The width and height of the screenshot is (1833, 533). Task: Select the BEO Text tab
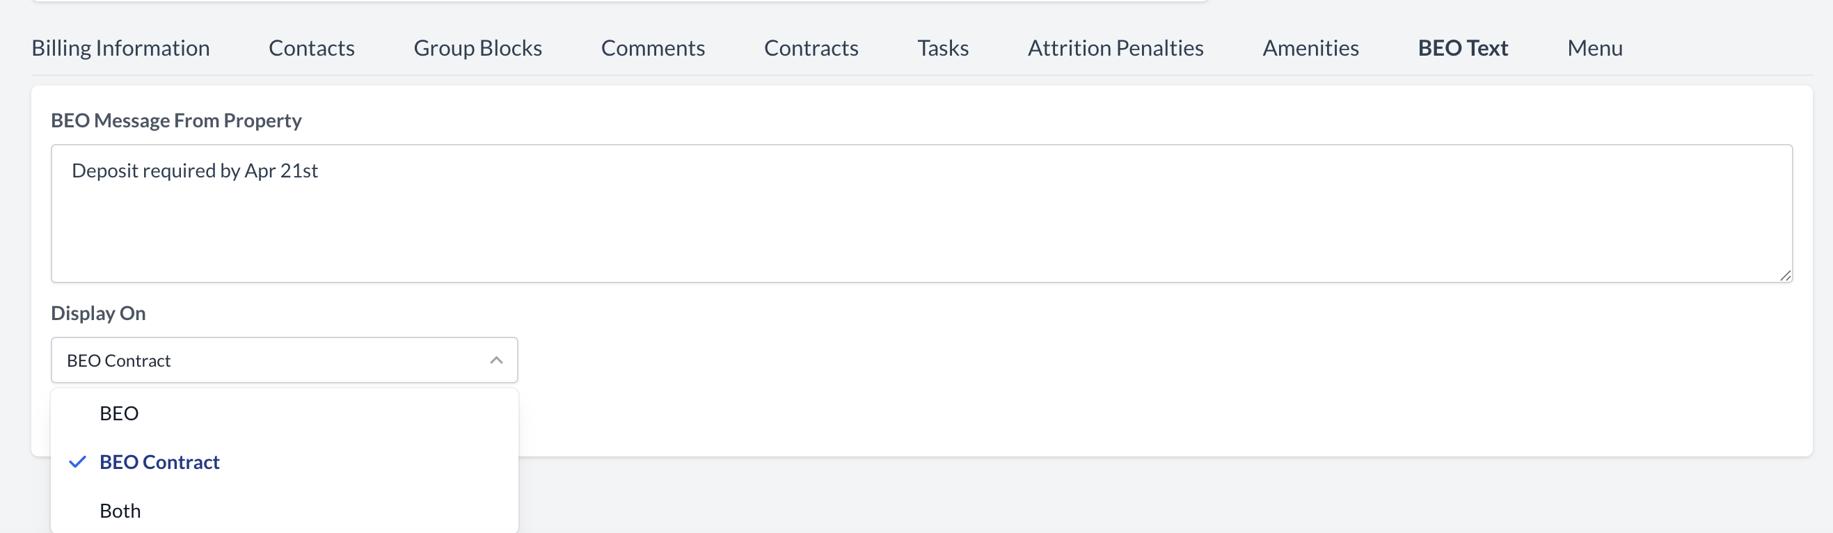[x=1462, y=48]
